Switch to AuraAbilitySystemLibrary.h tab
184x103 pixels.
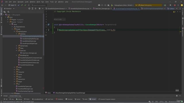point(56,9)
